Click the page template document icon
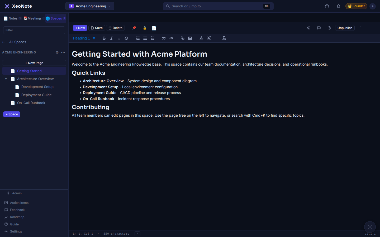Screen dimensions: 380x237 [154, 28]
